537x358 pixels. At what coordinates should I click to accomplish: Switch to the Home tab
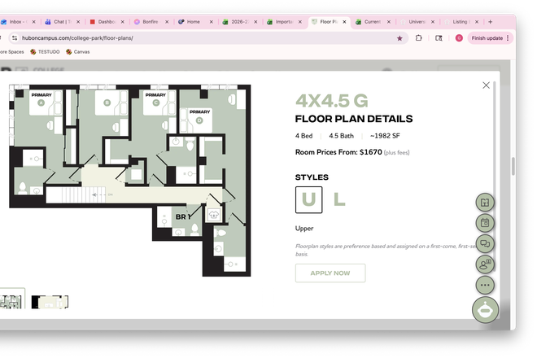(x=194, y=22)
